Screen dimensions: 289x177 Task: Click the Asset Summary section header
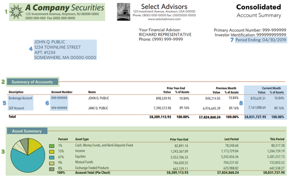pos(27,131)
